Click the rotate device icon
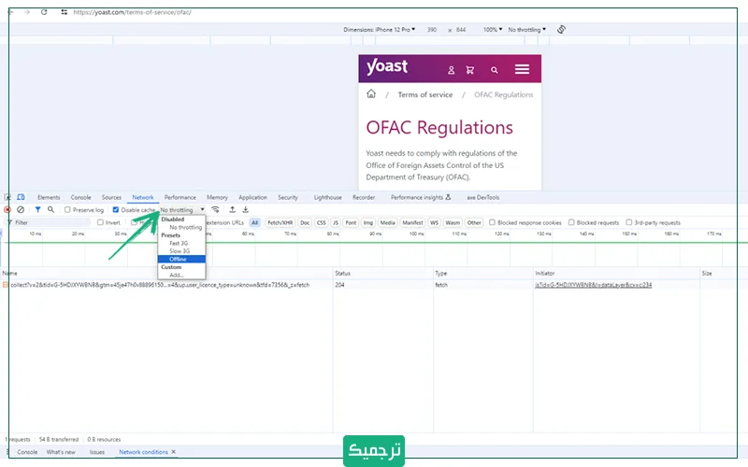Viewport: 748px width, 467px height. [562, 30]
